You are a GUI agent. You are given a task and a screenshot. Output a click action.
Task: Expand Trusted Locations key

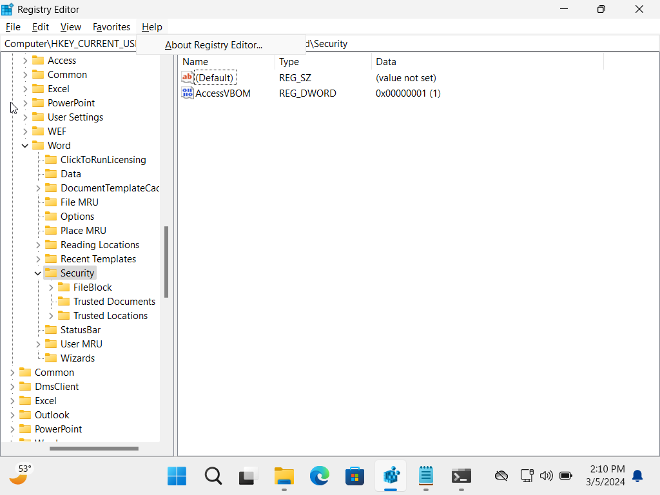pyautogui.click(x=51, y=316)
